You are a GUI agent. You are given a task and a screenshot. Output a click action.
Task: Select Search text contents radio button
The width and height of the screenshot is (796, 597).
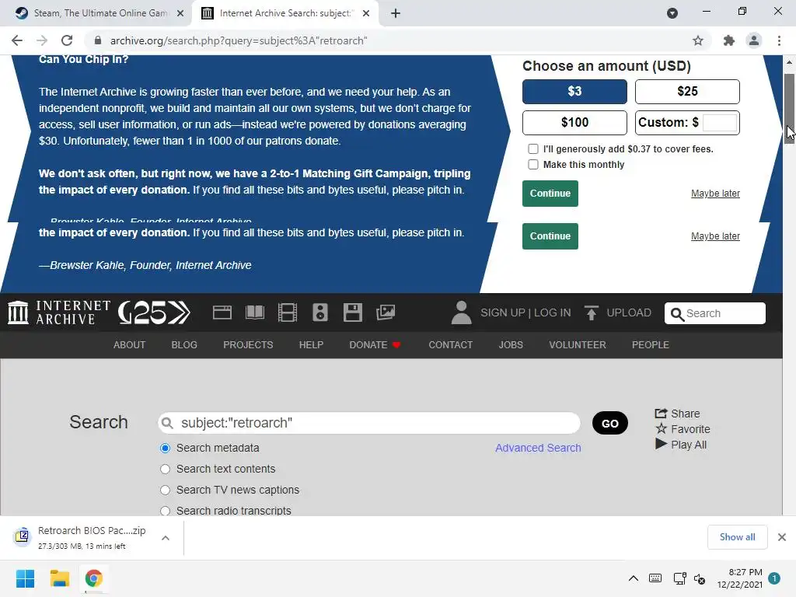tap(165, 469)
